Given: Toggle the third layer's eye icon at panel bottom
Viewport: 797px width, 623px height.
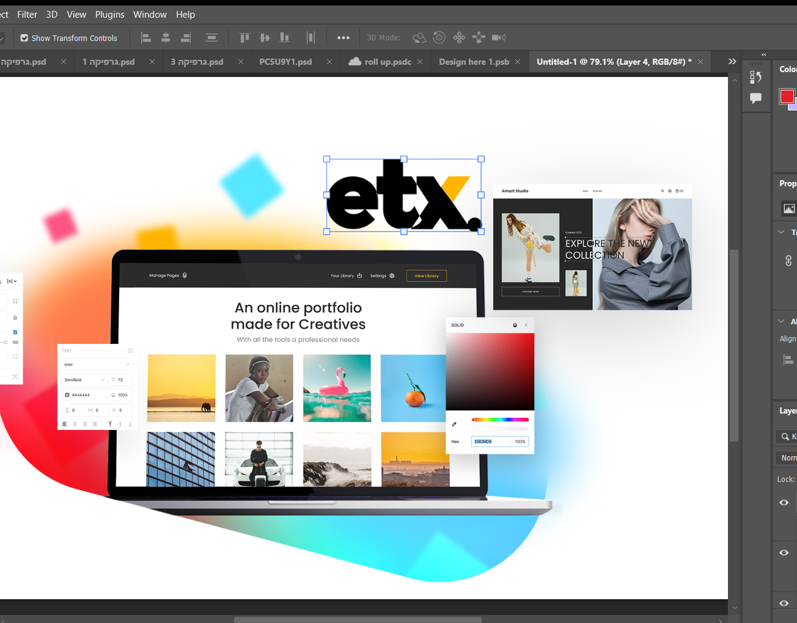Looking at the screenshot, I should coord(784,603).
